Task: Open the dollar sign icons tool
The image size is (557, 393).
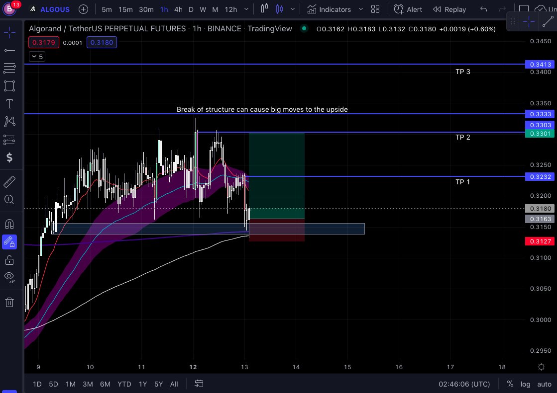Action: (x=9, y=157)
